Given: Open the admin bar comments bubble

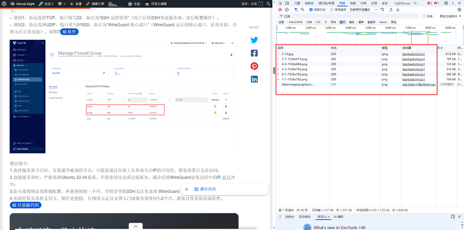Looking at the screenshot, I should 62,4.
